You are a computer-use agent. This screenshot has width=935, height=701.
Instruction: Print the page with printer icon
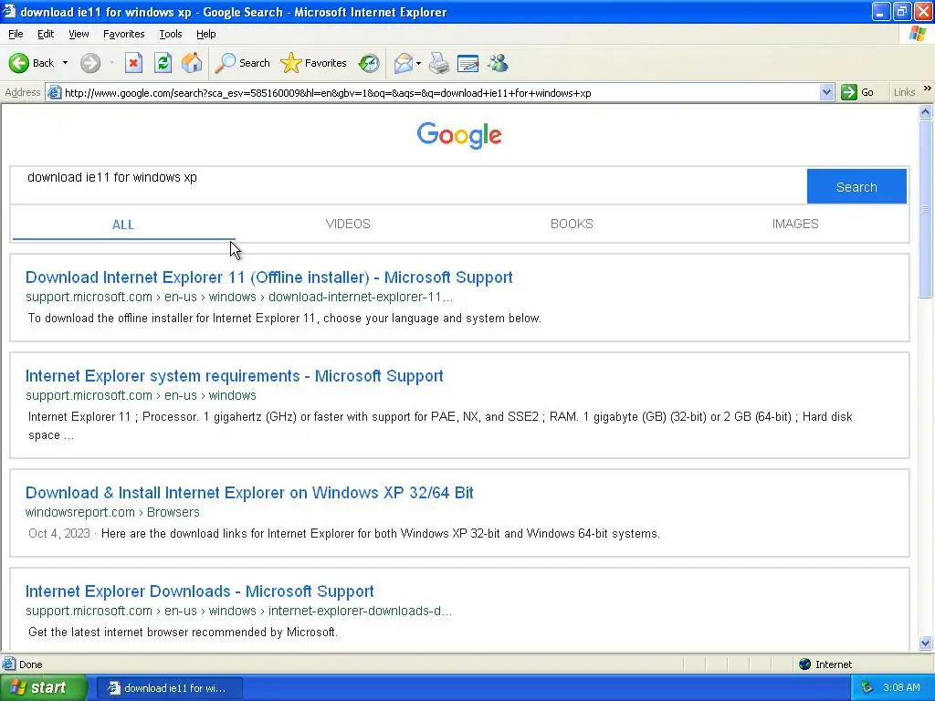click(x=439, y=63)
